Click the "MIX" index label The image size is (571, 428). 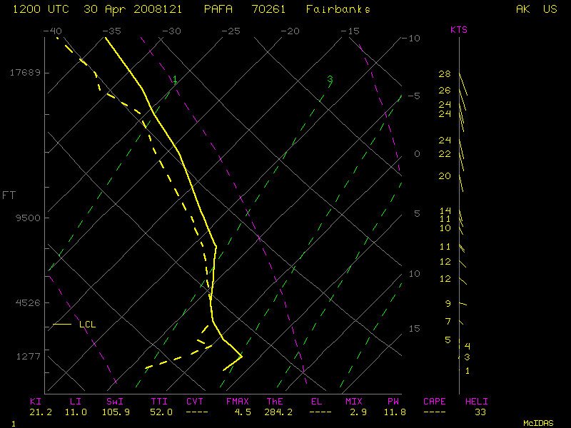(x=354, y=402)
